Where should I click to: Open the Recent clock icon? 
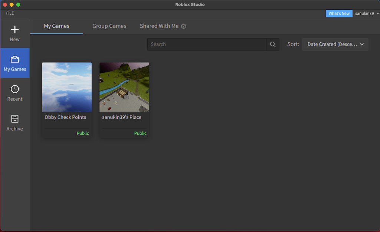[15, 89]
